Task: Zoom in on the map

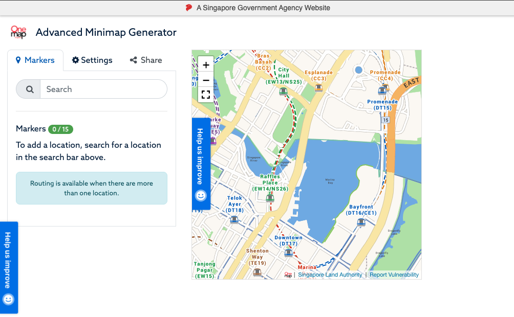Action: [206, 65]
